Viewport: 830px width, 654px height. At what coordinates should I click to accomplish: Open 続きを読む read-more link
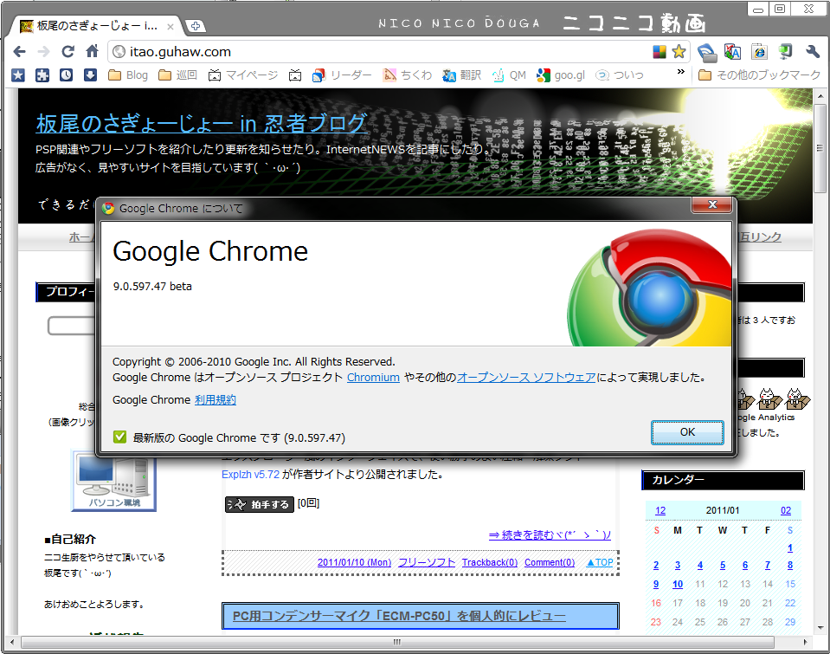550,534
